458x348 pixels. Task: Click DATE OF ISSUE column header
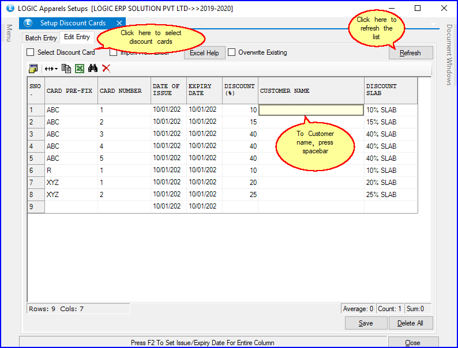168,90
